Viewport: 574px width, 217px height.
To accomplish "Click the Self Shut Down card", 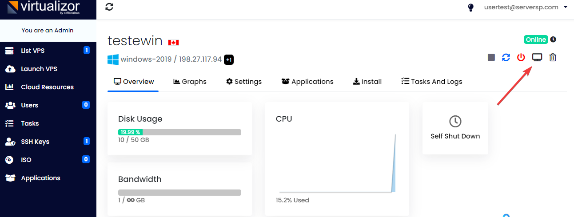I will click(455, 128).
